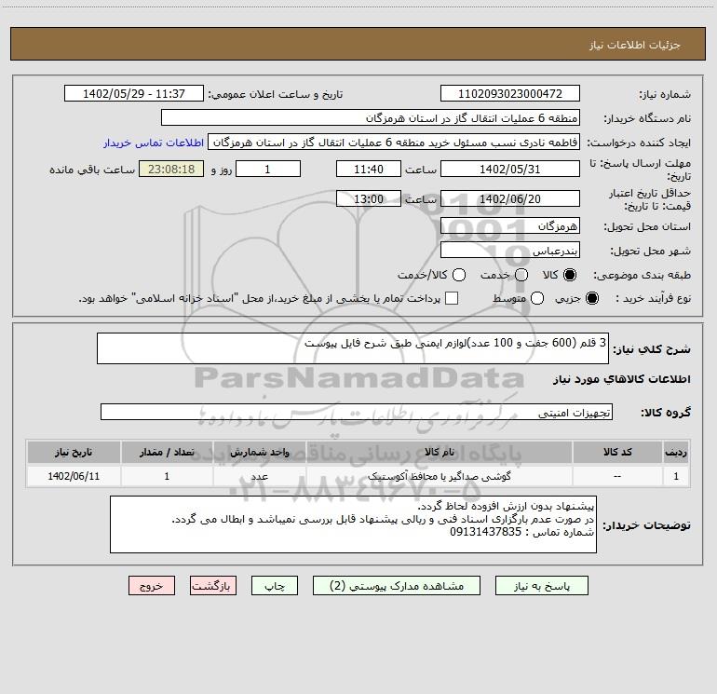Click the unit cell عدد in table
This screenshot has width=717, height=694.
[259, 476]
